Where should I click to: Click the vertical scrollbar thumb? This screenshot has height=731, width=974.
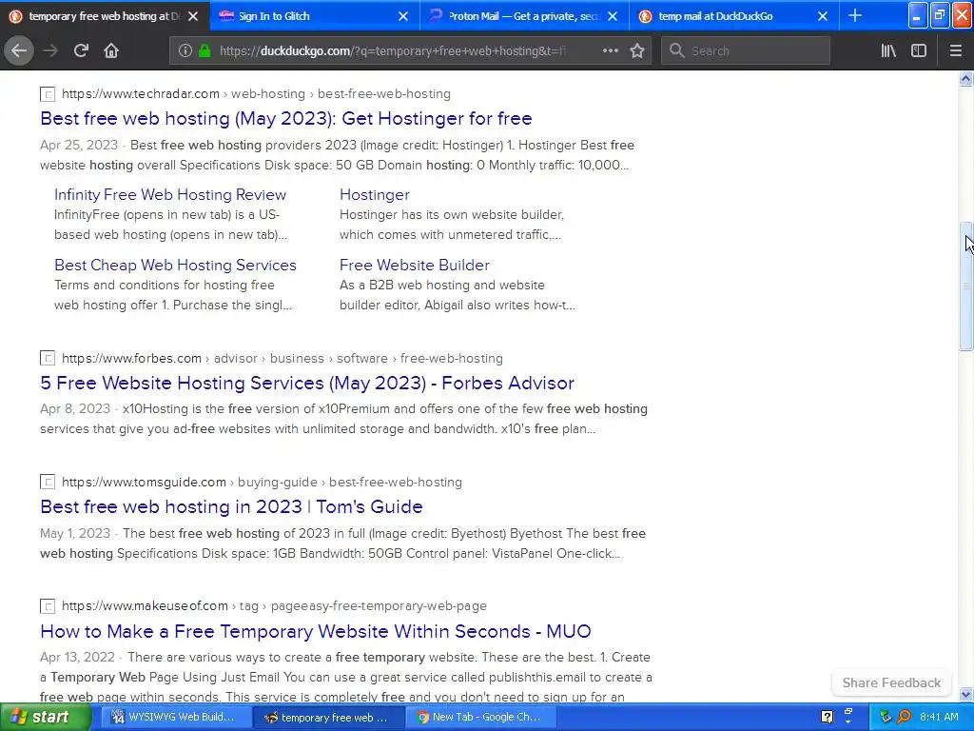(965, 286)
